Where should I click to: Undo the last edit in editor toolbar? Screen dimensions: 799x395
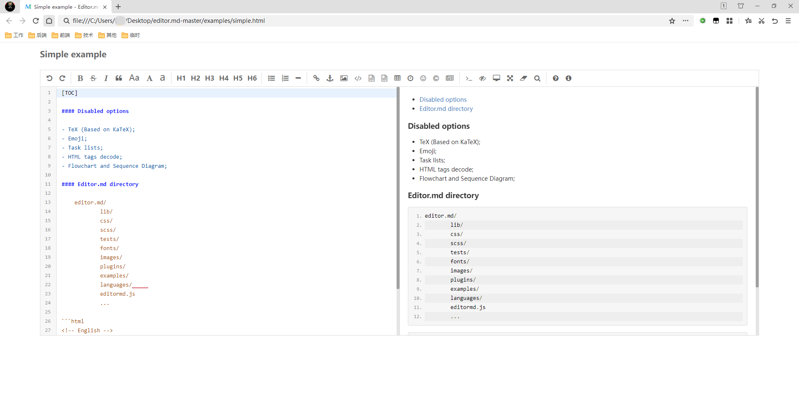coord(49,78)
